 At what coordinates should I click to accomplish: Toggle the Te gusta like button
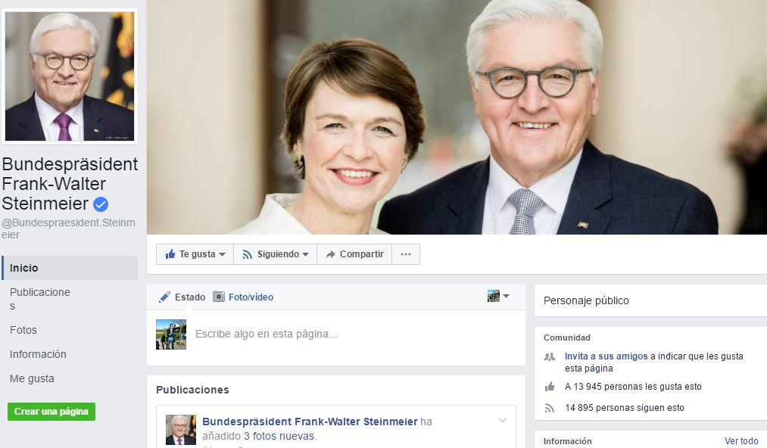coord(195,254)
